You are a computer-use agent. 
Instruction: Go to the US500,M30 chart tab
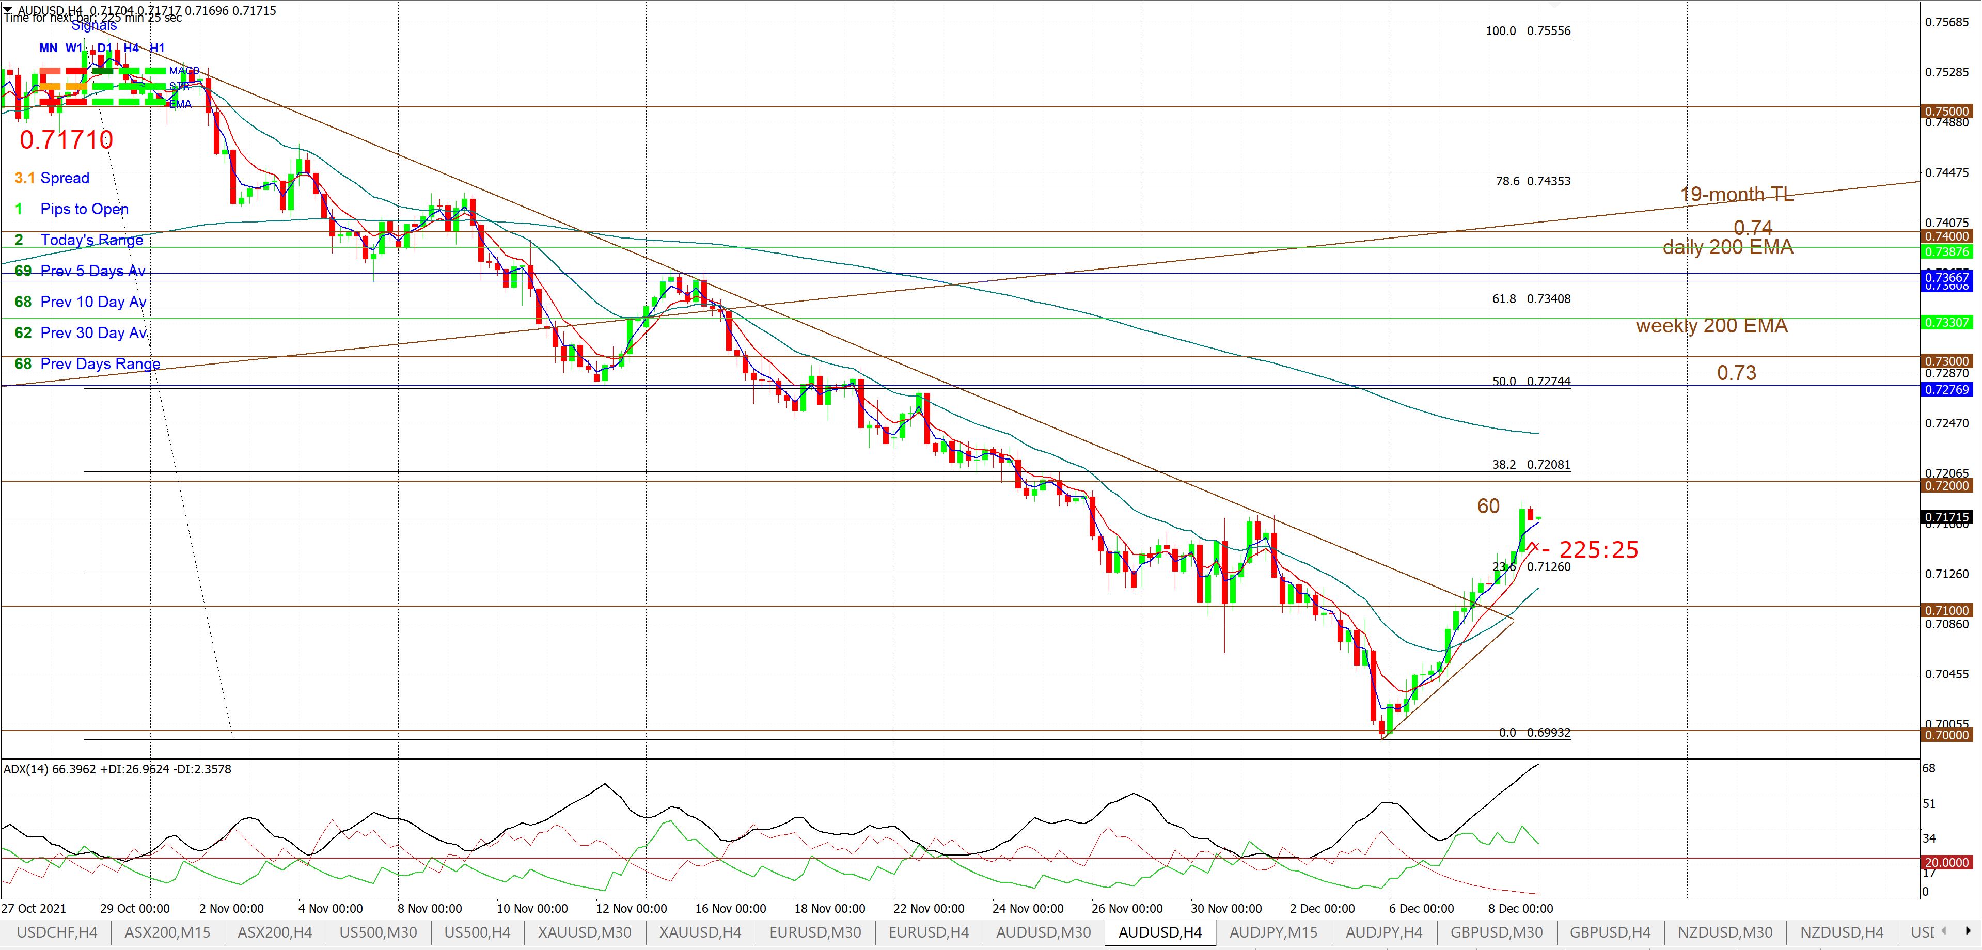[x=378, y=932]
